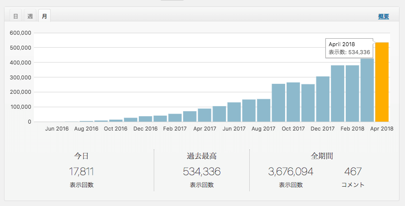This screenshot has width=405, height=206.
Task: Select the Feb 2017 bar
Action: tap(175, 118)
